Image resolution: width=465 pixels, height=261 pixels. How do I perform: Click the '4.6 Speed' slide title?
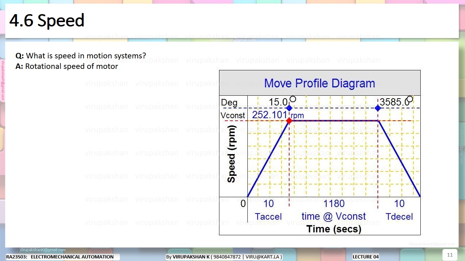pos(47,21)
